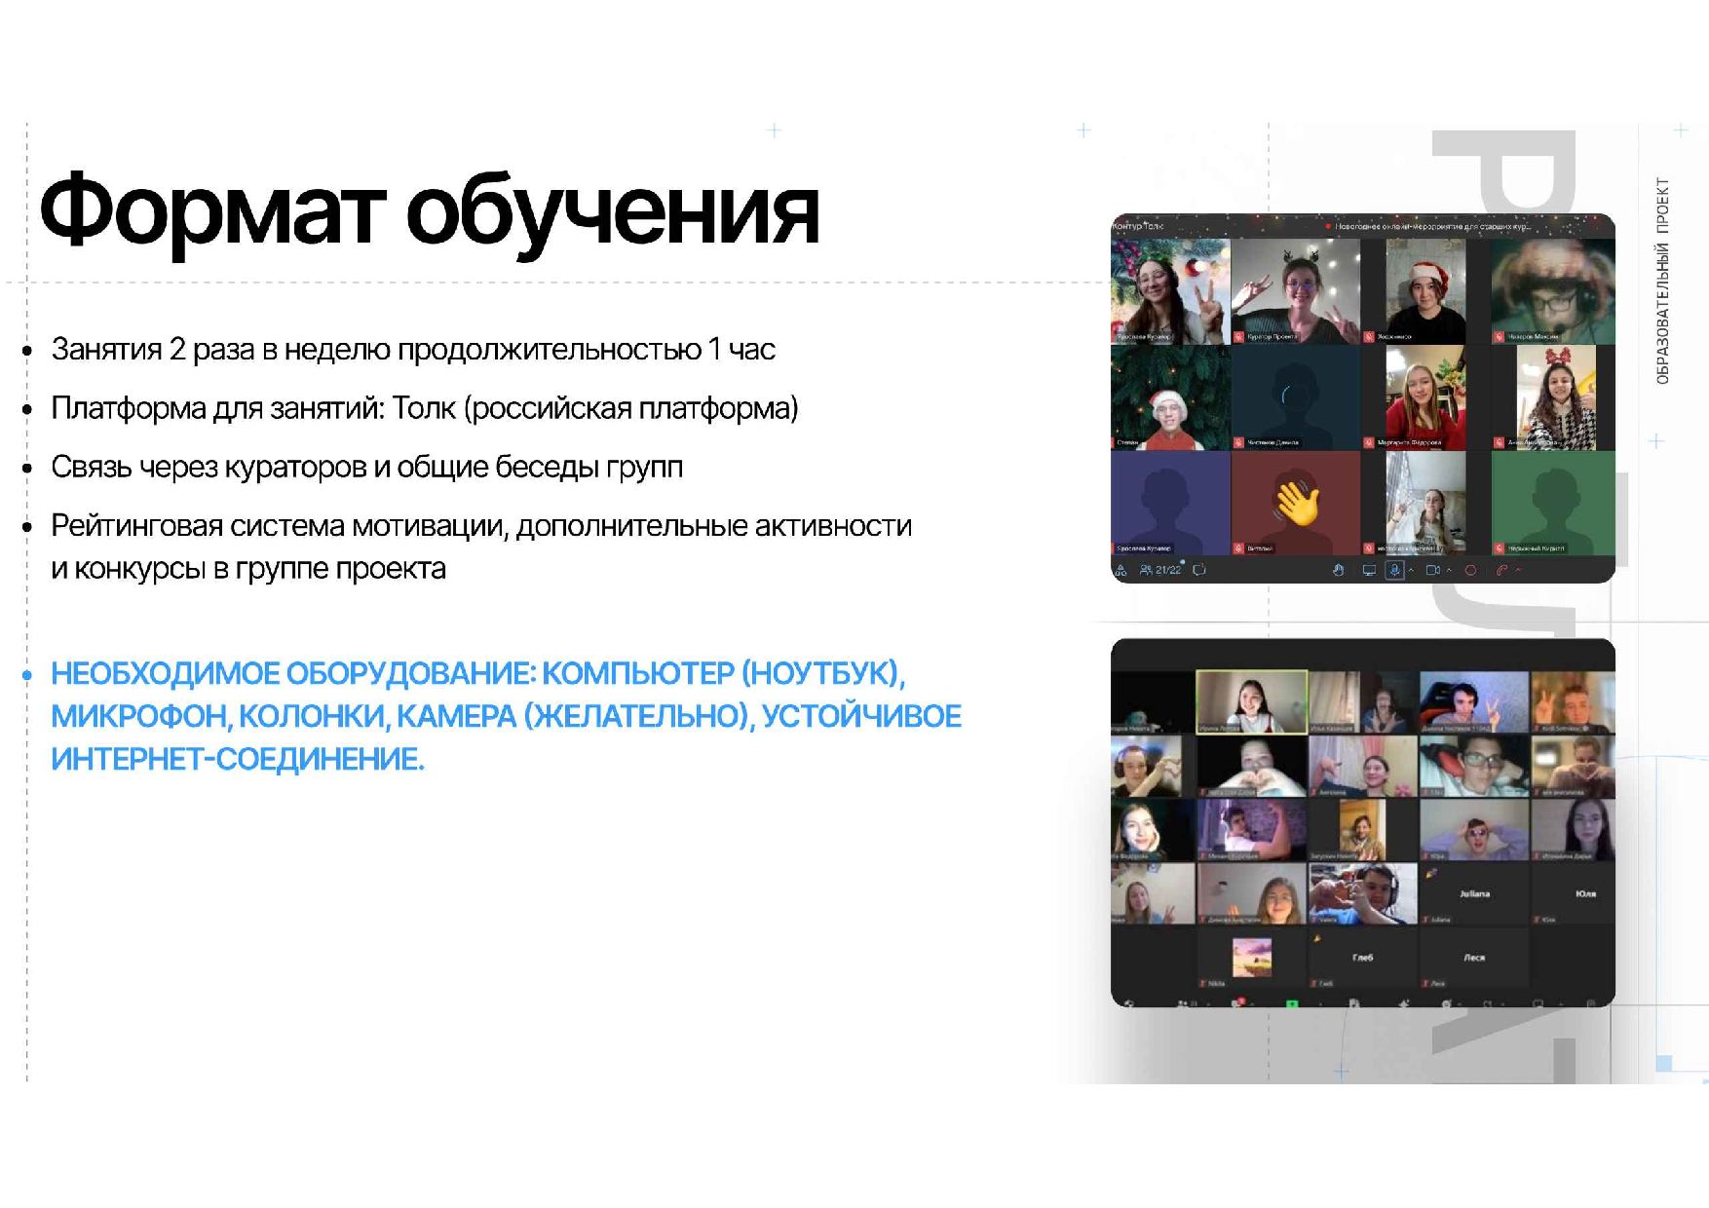
Task: Click the raise hand icon in Толк toolbar
Action: (1339, 570)
